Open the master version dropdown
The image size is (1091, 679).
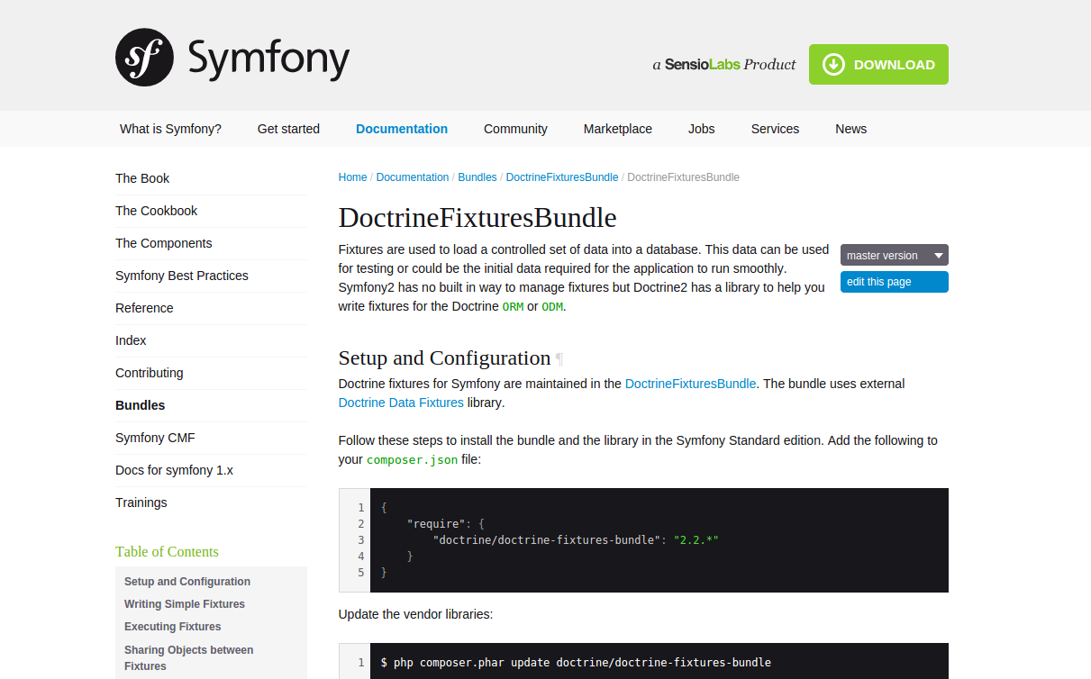coord(894,256)
